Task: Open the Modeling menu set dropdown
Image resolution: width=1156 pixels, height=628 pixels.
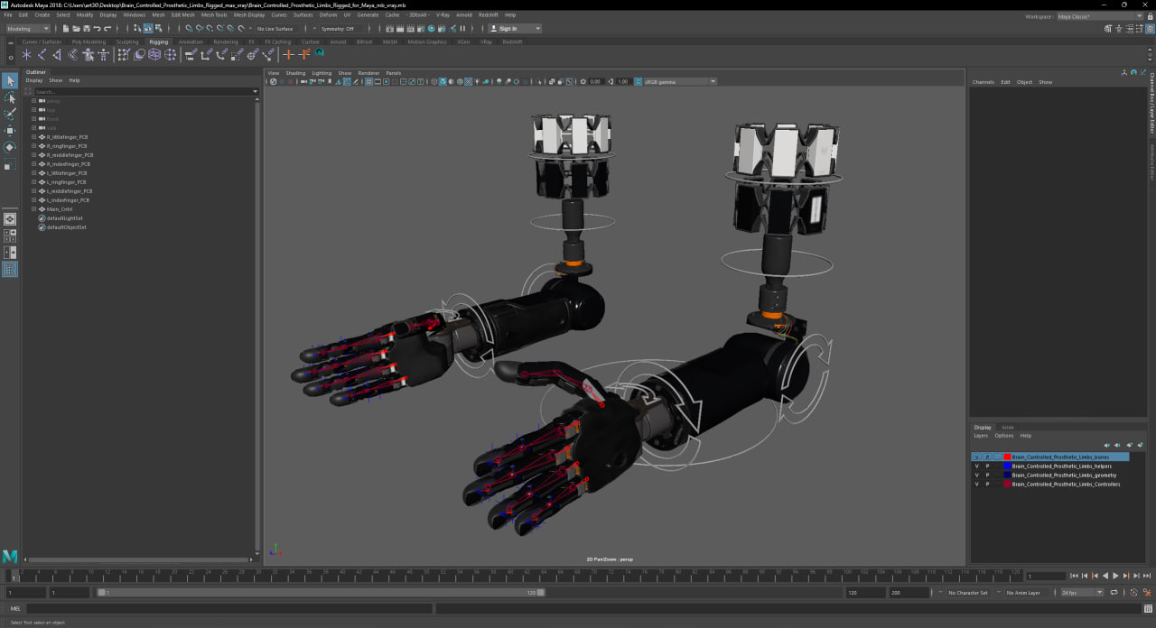Action: (x=28, y=29)
